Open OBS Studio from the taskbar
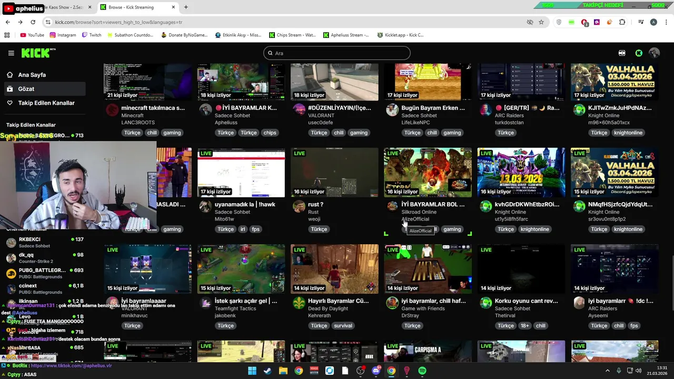Screen dimensions: 674x379 pyautogui.click(x=360, y=371)
